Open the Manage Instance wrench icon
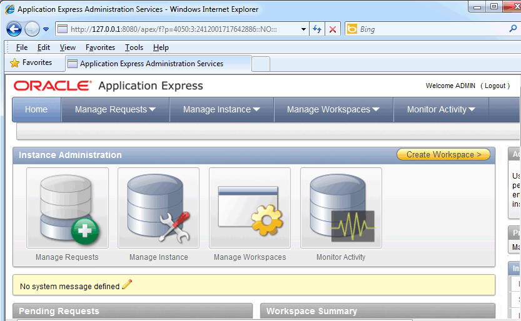This screenshot has height=321, width=521. click(x=158, y=208)
